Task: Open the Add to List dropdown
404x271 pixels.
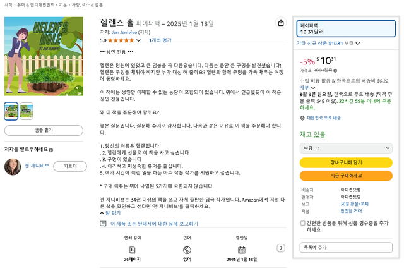Action: click(346, 247)
